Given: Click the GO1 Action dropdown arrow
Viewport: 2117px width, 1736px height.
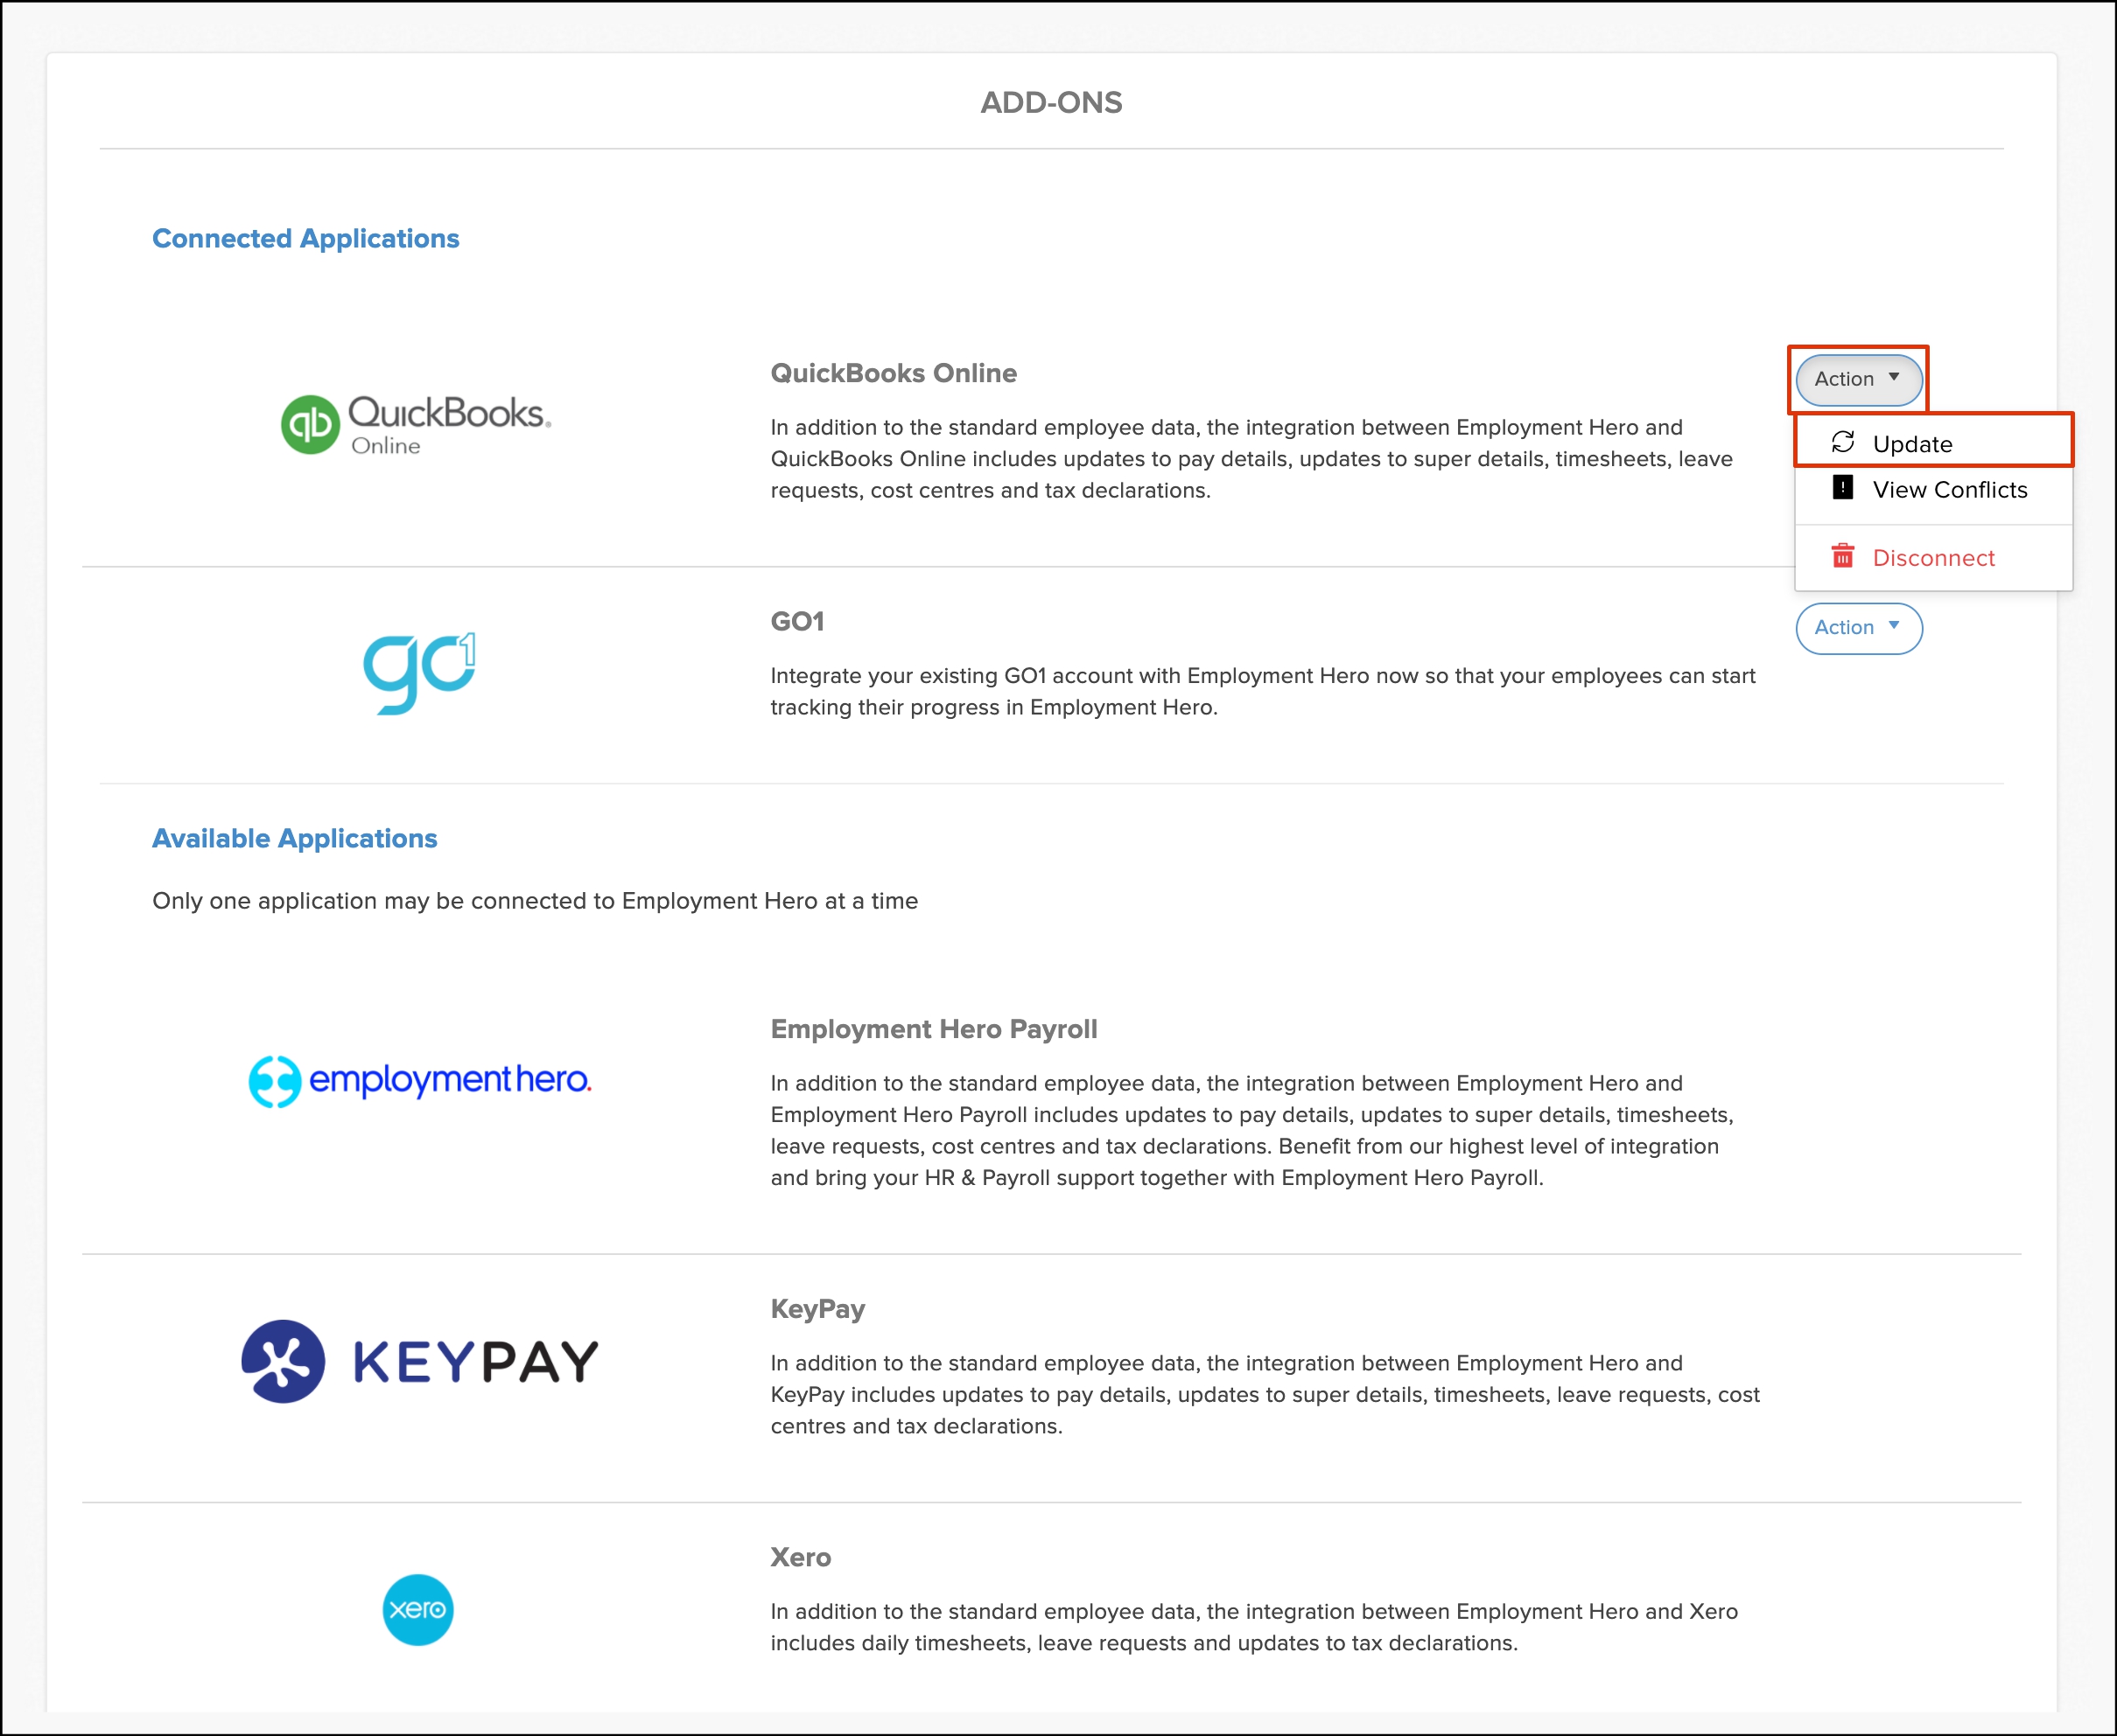Looking at the screenshot, I should 1894,626.
